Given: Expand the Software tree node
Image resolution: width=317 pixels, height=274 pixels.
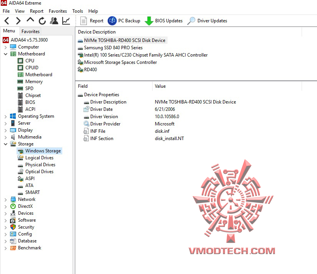Looking at the screenshot, I should click(6, 221).
